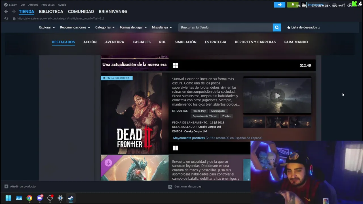Image resolution: width=363 pixels, height=204 pixels.
Task: Select the CASUALES category tab
Action: (x=142, y=42)
